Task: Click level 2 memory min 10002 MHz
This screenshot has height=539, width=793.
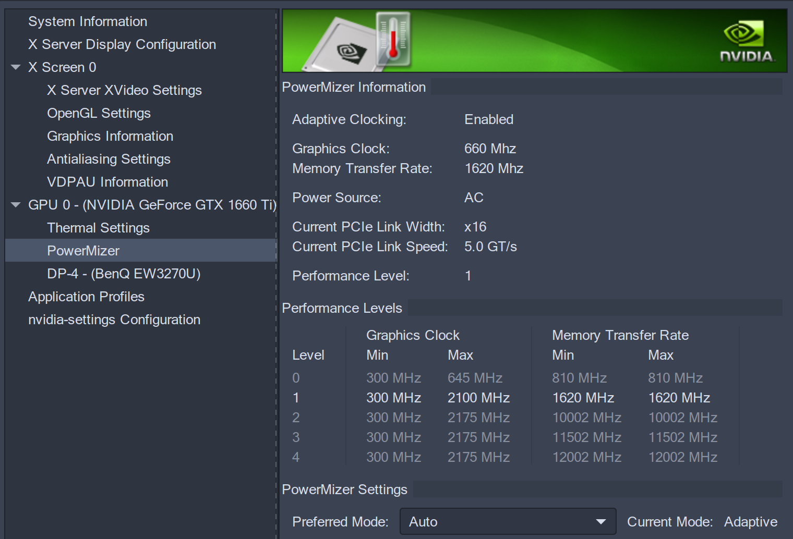Action: coord(586,418)
